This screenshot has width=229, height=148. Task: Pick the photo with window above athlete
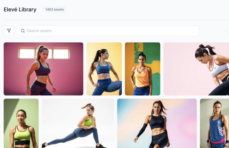point(44,69)
